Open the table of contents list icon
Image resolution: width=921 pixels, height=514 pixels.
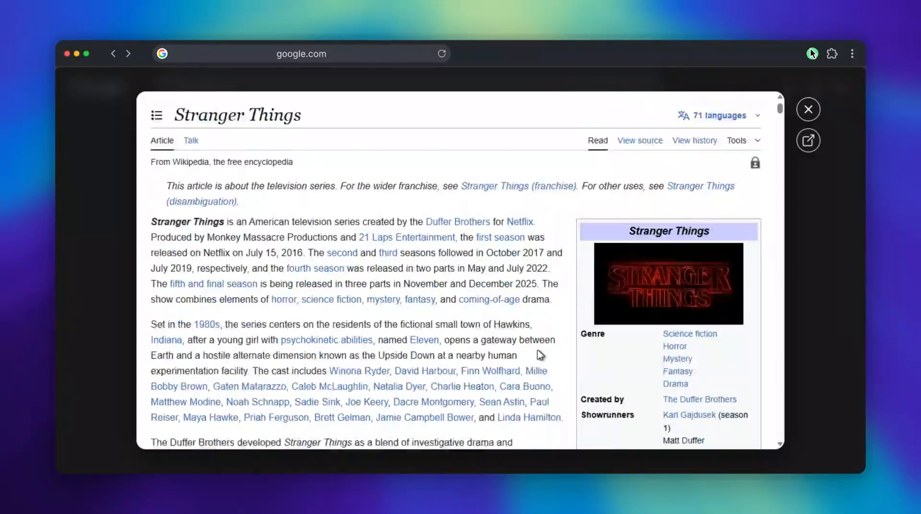(156, 116)
